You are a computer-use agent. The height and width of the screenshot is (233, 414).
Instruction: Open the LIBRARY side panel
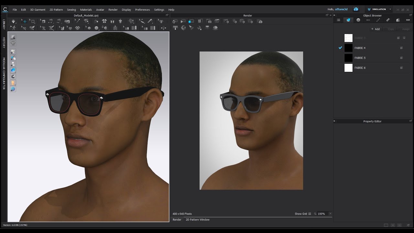(x=4, y=24)
